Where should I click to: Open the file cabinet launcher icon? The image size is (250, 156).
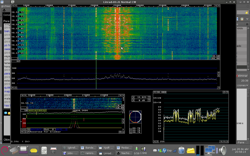click(44, 150)
